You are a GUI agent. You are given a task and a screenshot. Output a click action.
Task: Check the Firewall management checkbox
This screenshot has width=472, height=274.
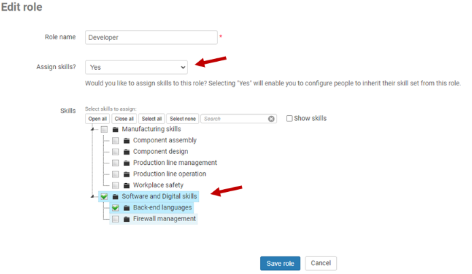pos(115,219)
